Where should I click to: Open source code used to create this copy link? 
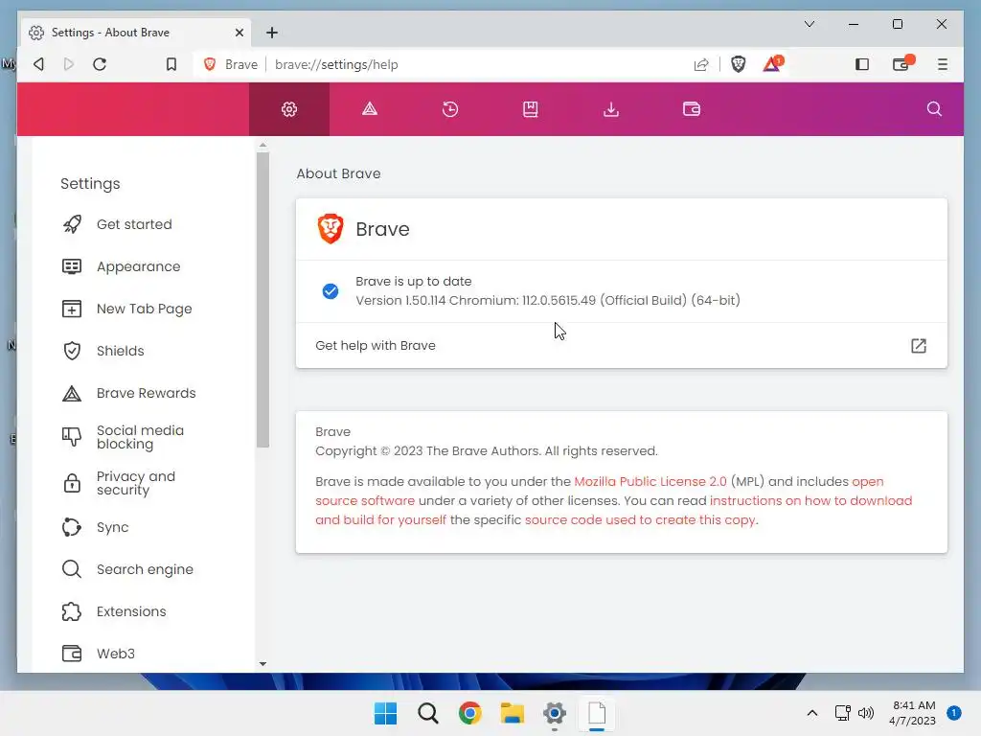pos(640,520)
